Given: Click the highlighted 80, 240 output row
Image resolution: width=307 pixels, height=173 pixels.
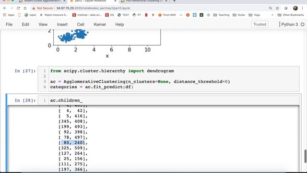Looking at the screenshot, I should point(73,143).
